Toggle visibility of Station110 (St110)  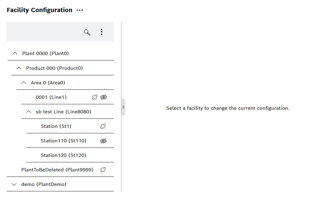pos(103,141)
